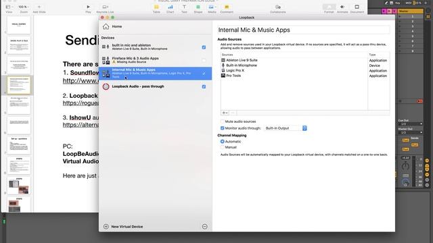Toggle the 'Internal Mic & Music Apps' device checkbox
This screenshot has height=243, width=433.
coord(204,74)
